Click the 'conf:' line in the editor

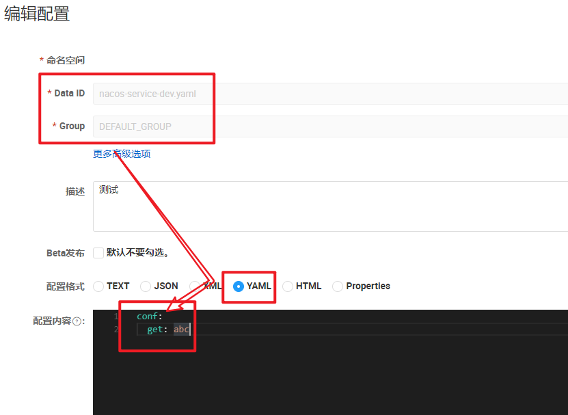(150, 317)
